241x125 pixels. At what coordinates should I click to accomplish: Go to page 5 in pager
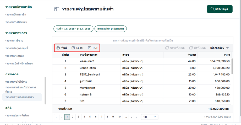pyautogui.click(x=90, y=117)
